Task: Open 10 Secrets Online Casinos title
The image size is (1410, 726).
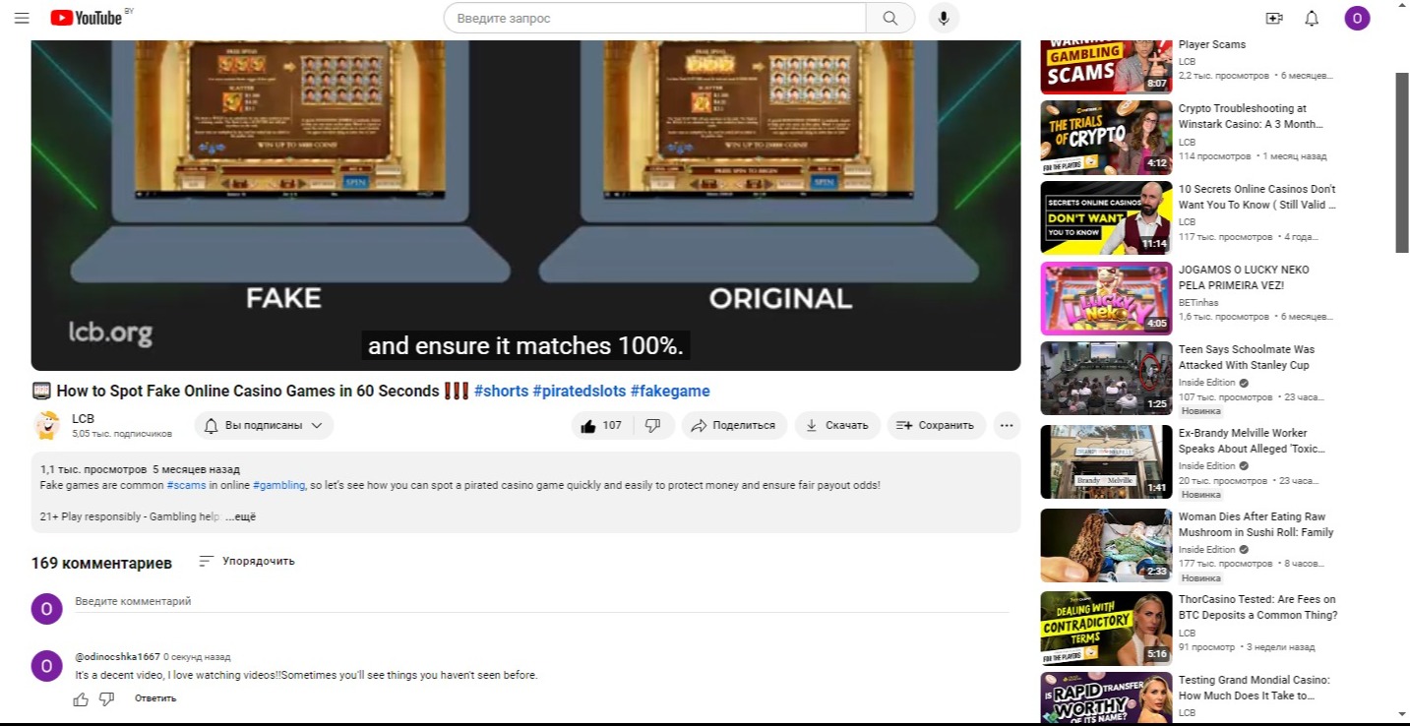Action: [x=1257, y=197]
